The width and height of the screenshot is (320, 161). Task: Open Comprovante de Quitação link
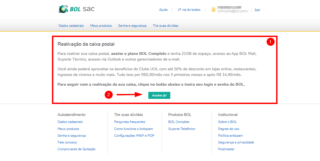(77, 149)
